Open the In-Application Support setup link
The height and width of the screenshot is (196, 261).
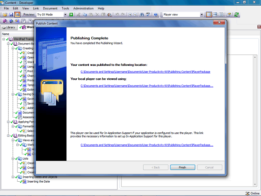pyautogui.click(x=147, y=145)
